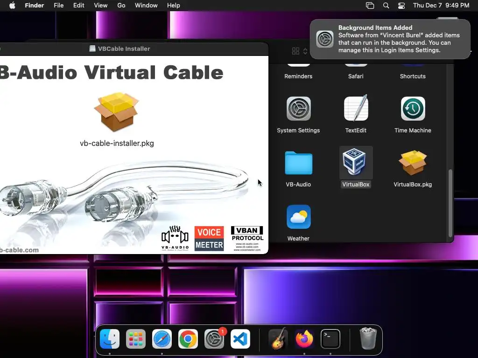This screenshot has width=478, height=358.
Task: Open Control Center in the menu bar
Action: [x=401, y=6]
